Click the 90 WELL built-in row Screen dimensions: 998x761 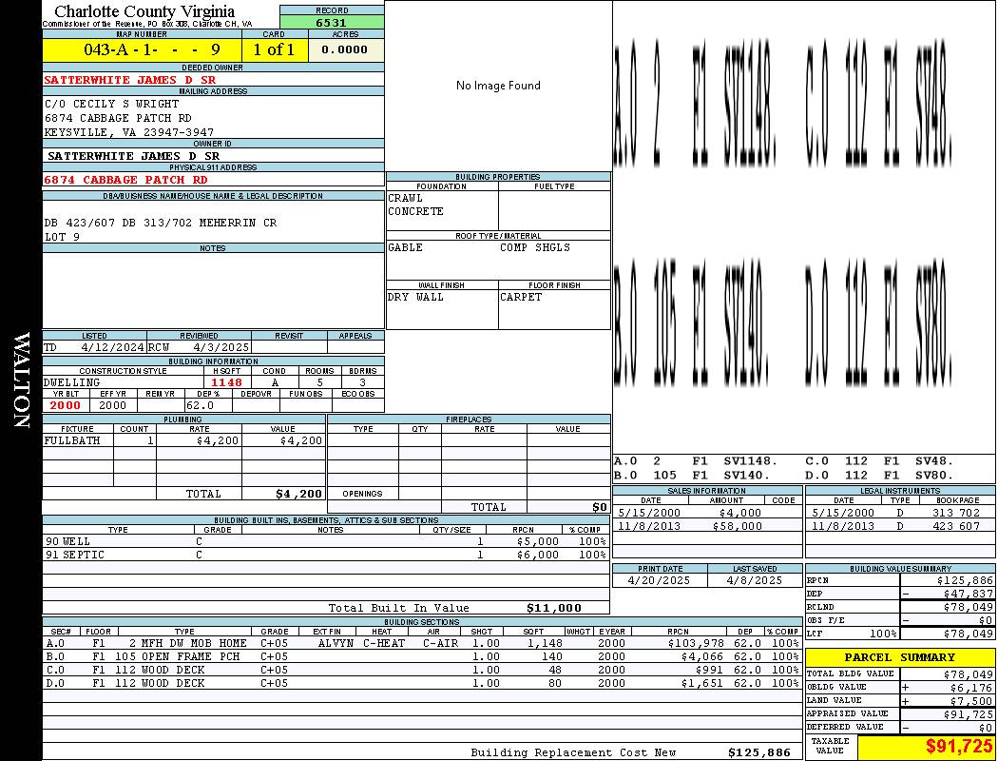pyautogui.click(x=326, y=541)
